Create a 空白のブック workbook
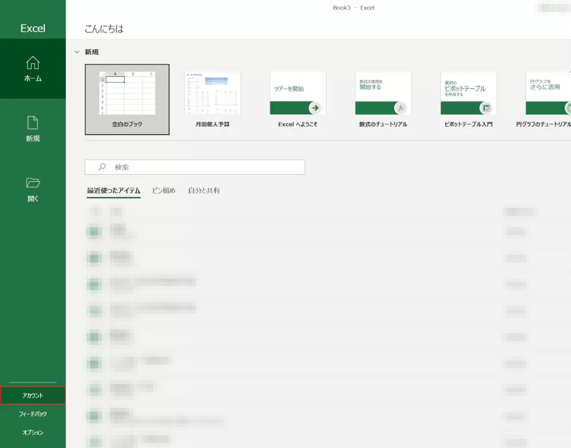 pos(127,99)
